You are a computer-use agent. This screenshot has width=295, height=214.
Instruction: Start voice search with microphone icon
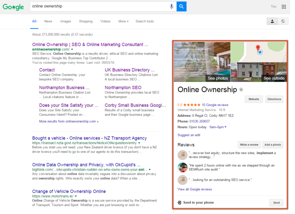pyautogui.click(x=171, y=7)
